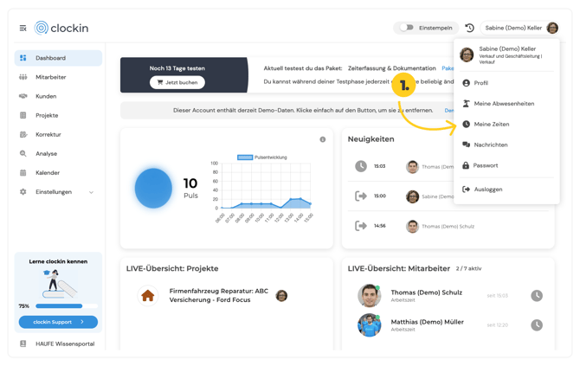Click the clock icon in Matthias Müller's row

537,325
